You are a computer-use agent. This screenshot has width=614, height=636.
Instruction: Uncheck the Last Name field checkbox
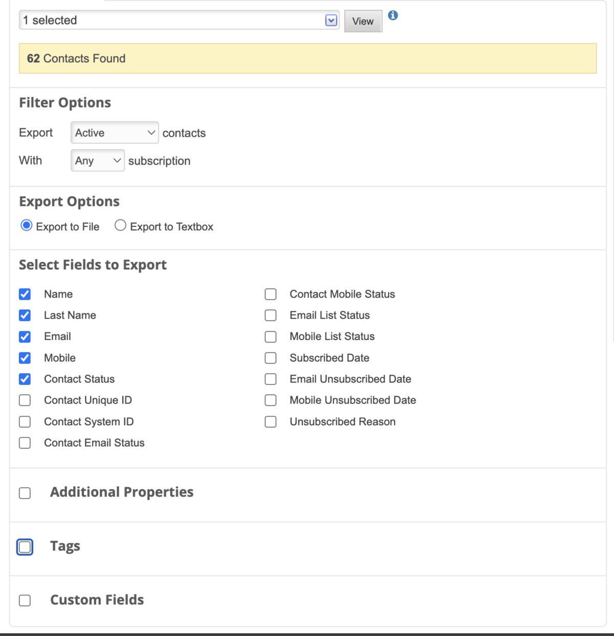tap(25, 315)
